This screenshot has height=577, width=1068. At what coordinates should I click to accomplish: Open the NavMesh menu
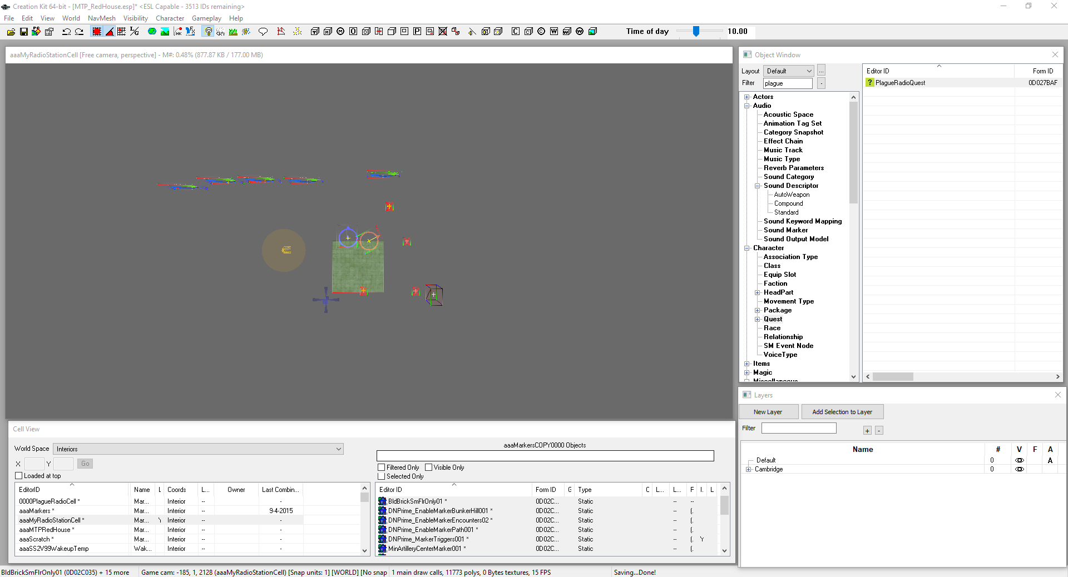102,18
